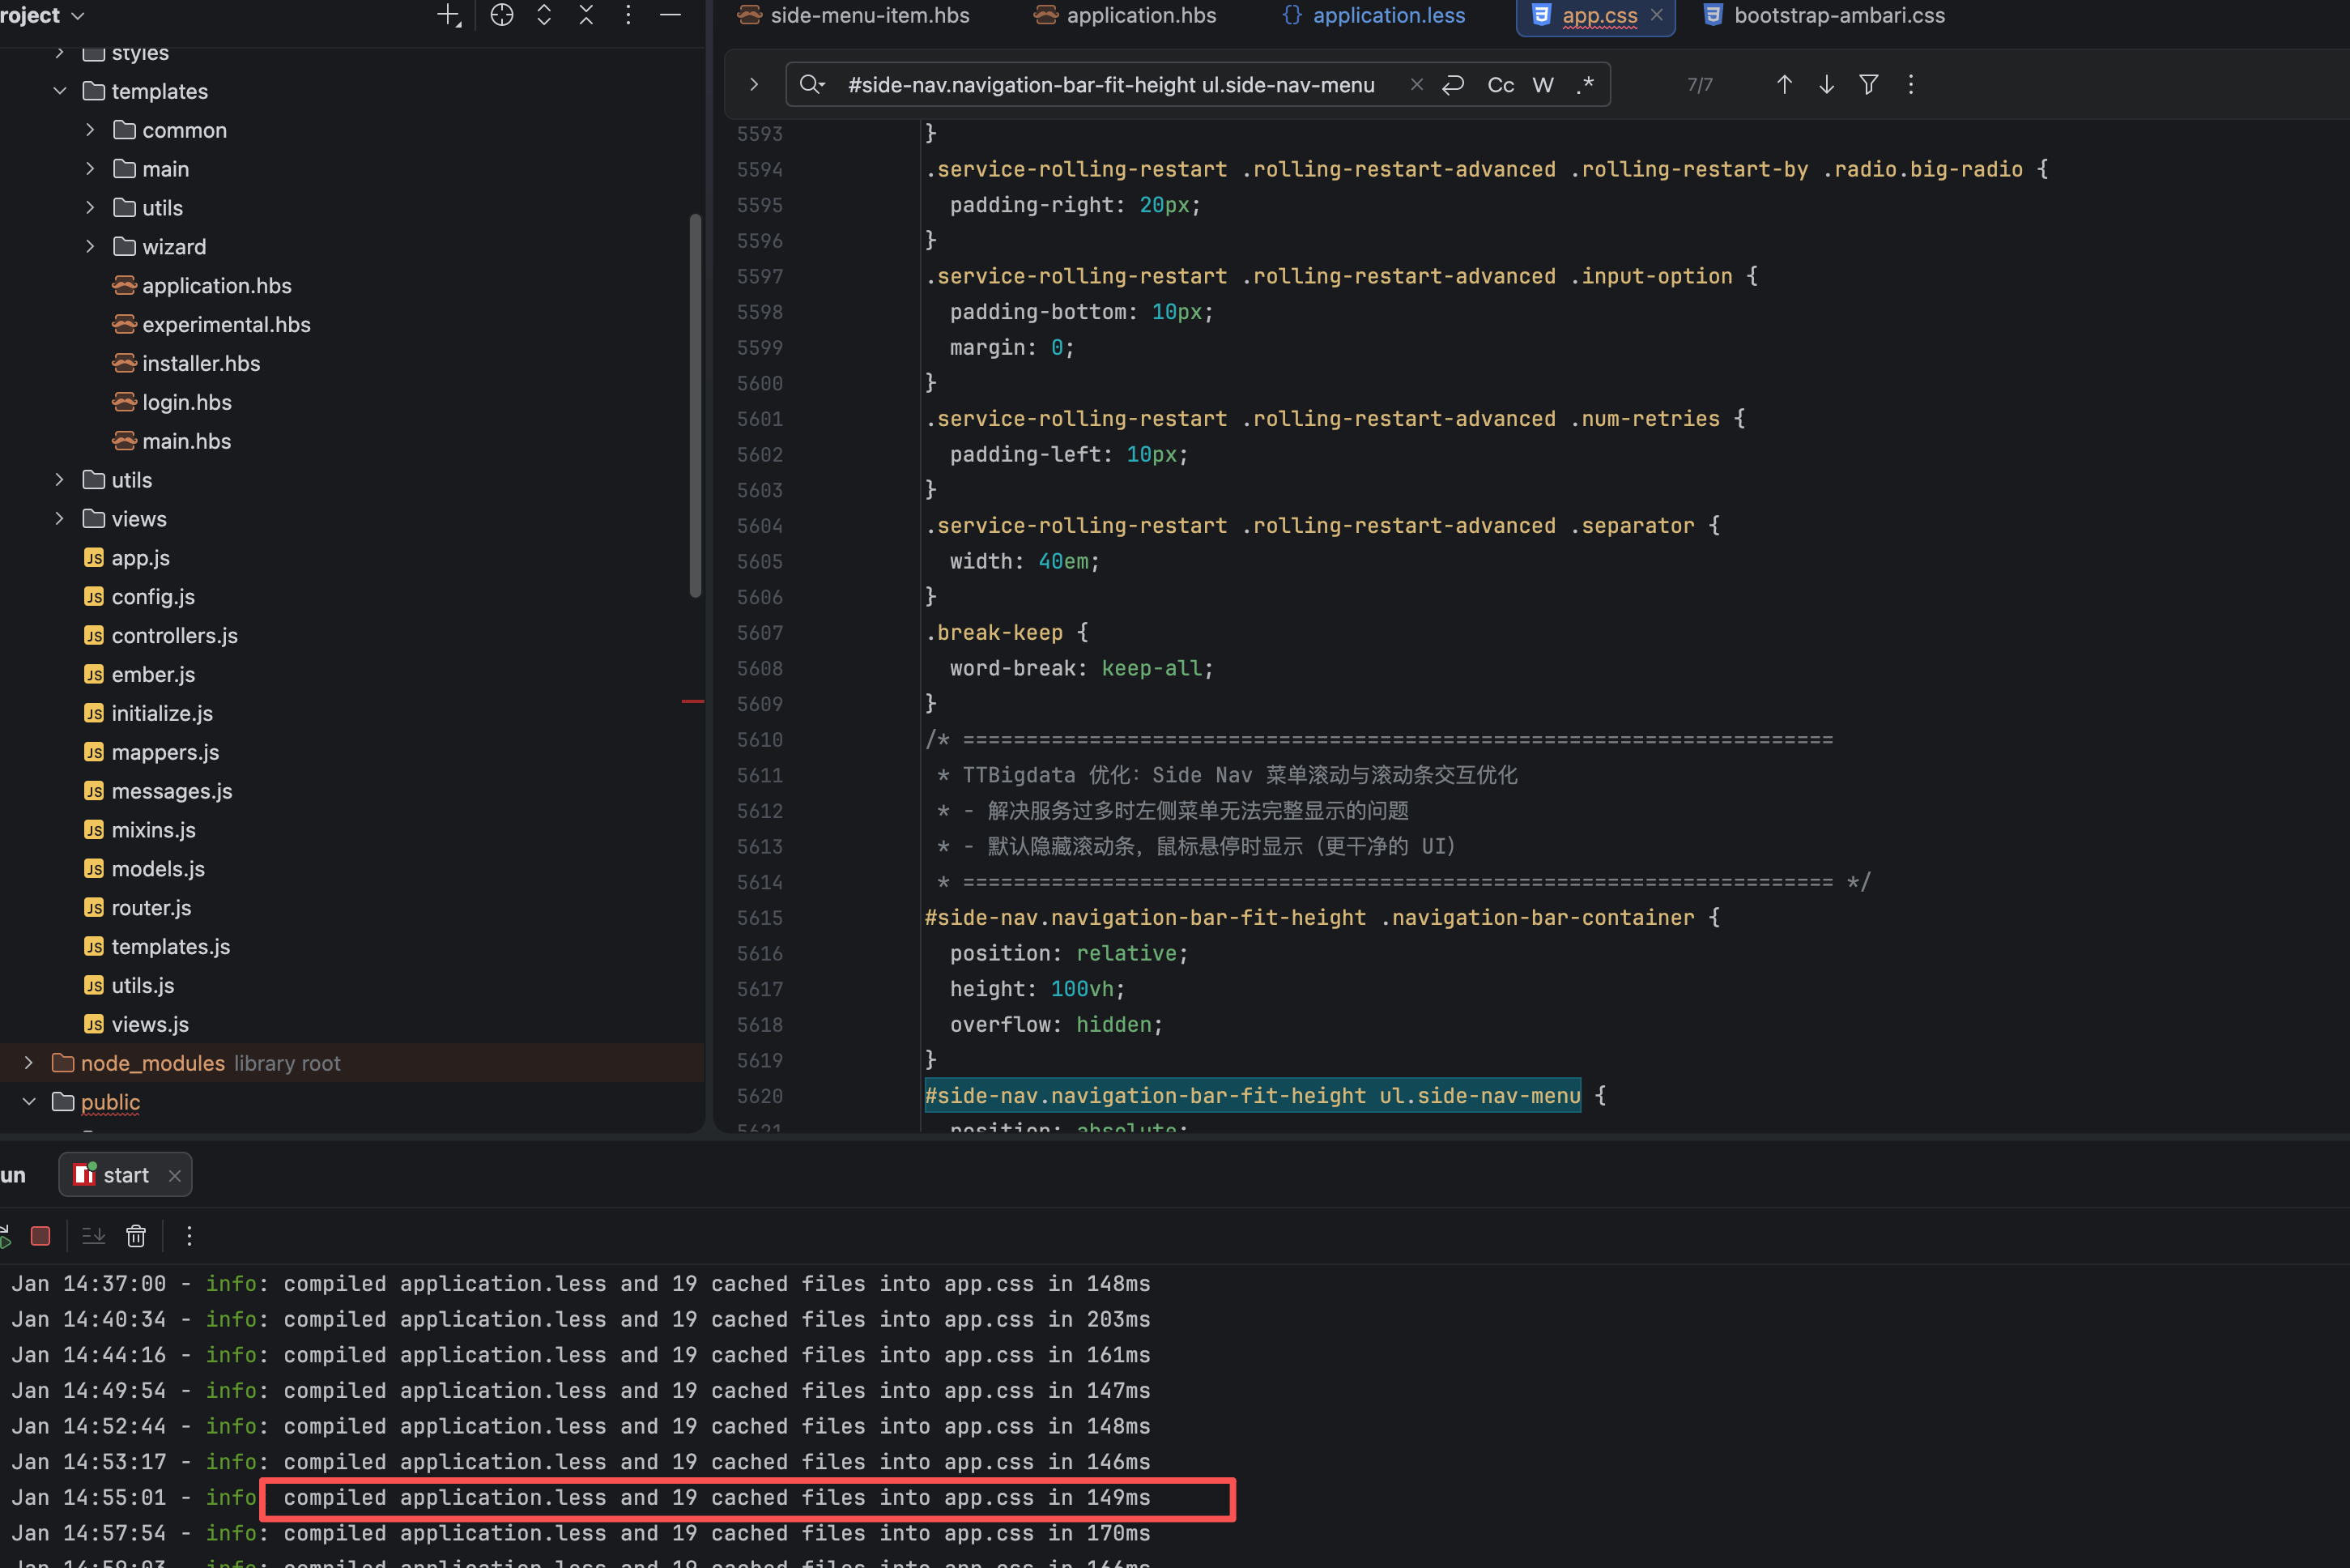Click the project tree vertical scrollbar
Screen dimensions: 2350x1568
pyautogui.click(x=695, y=405)
